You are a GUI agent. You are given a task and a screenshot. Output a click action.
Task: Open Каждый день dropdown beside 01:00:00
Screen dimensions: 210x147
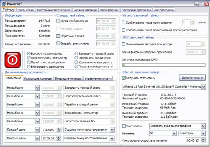coord(37,129)
